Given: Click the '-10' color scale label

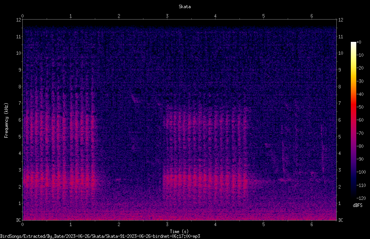Looking at the screenshot, I should pos(360,55).
